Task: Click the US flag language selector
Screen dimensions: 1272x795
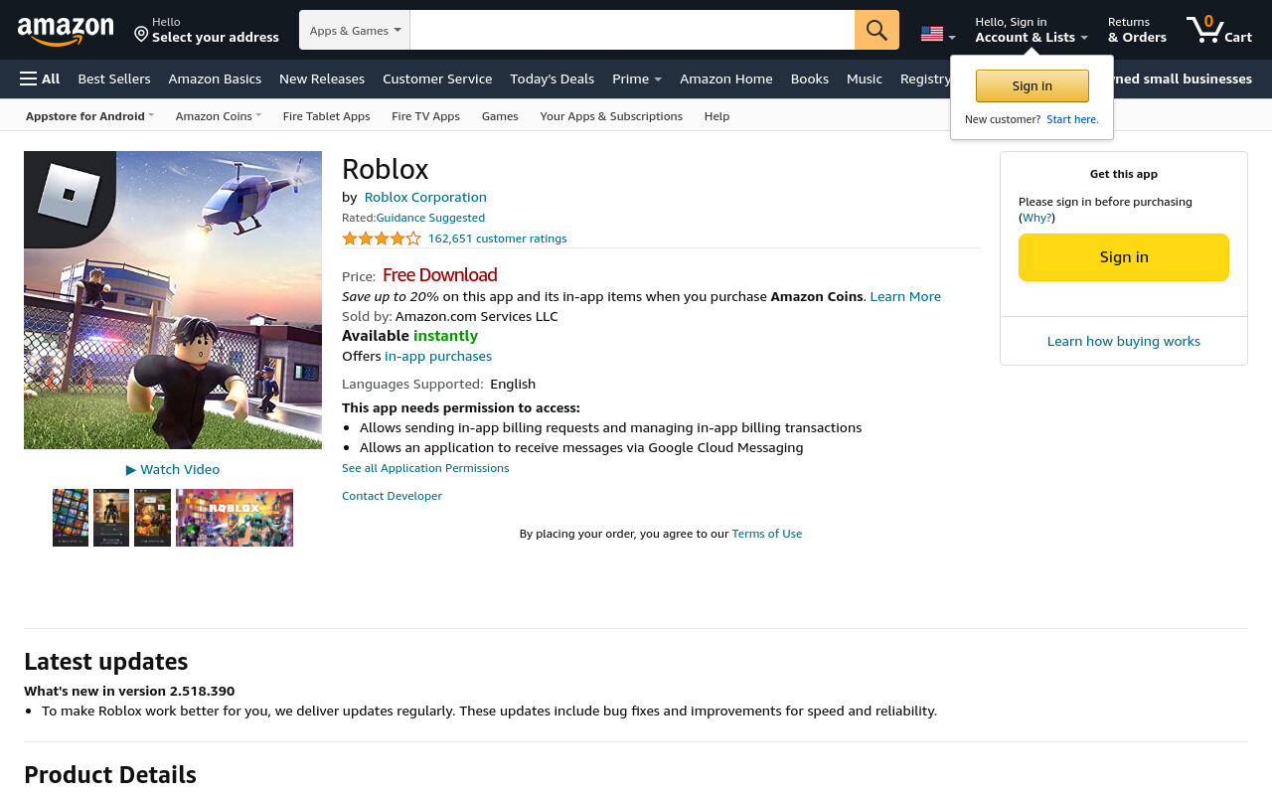Action: click(938, 34)
